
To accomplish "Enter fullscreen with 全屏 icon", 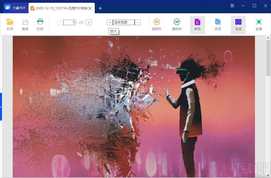I will (259, 25).
